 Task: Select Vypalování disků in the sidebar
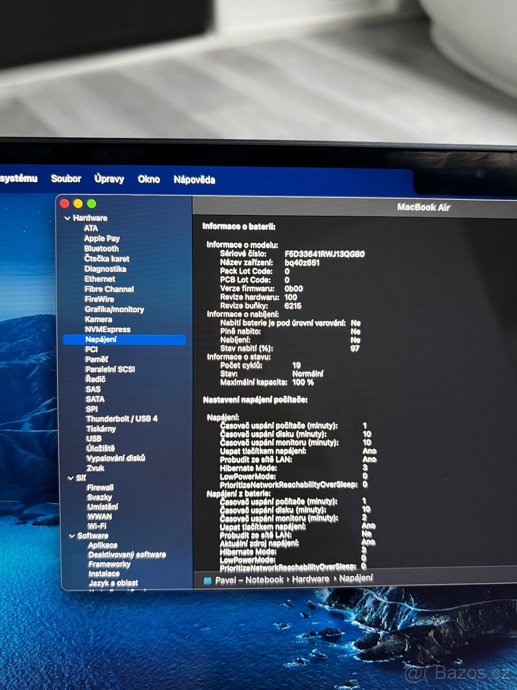(115, 458)
